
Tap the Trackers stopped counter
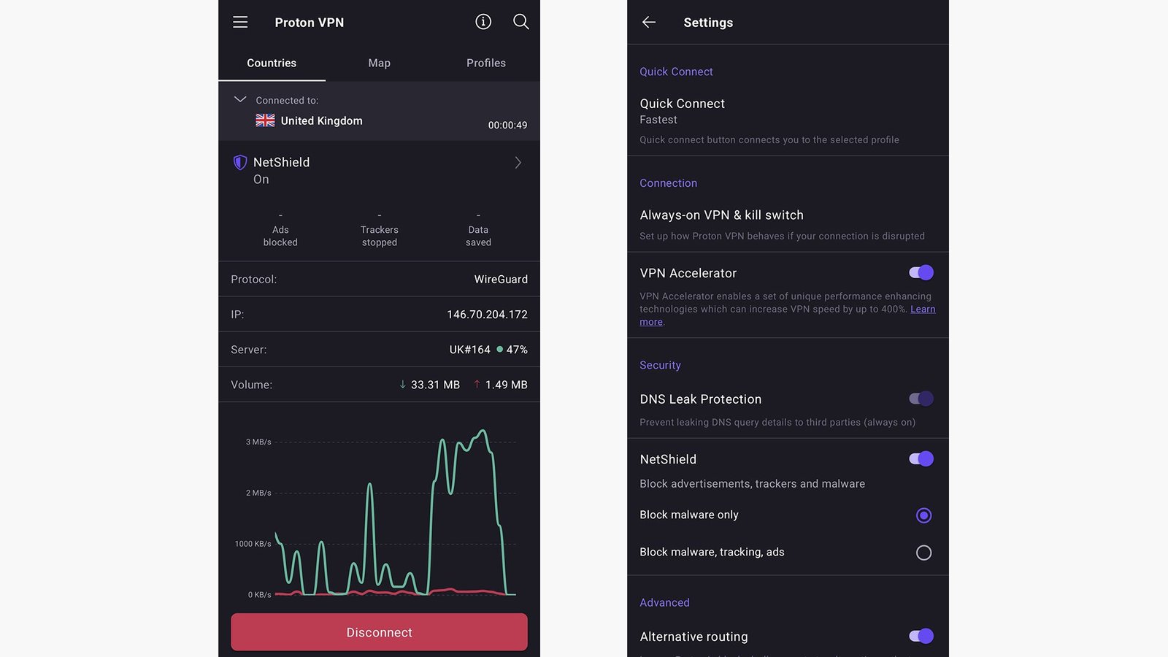pos(379,229)
